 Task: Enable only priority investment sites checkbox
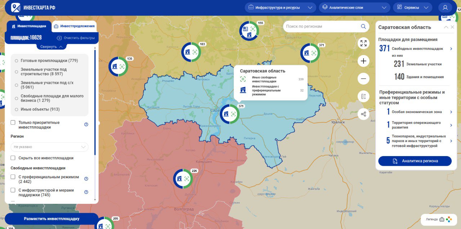pos(13,123)
